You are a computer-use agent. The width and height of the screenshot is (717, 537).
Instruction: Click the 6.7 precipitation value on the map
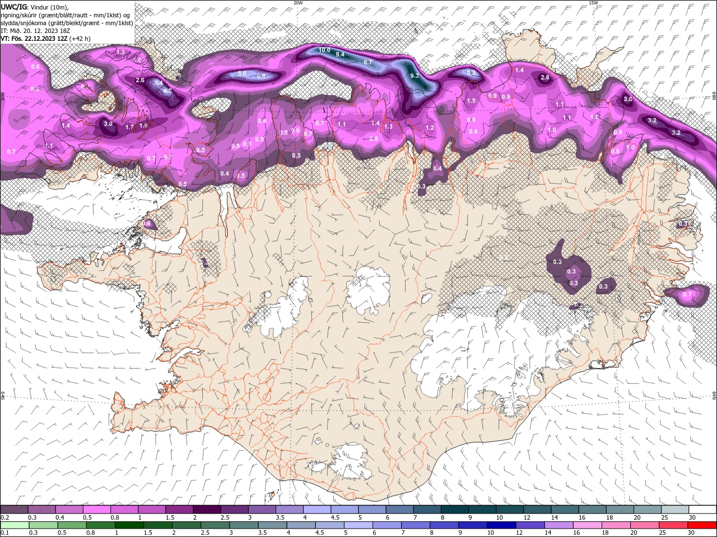tap(368, 62)
